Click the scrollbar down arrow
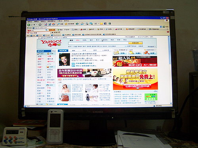The width and height of the screenshot is (198, 148). tap(171, 103)
